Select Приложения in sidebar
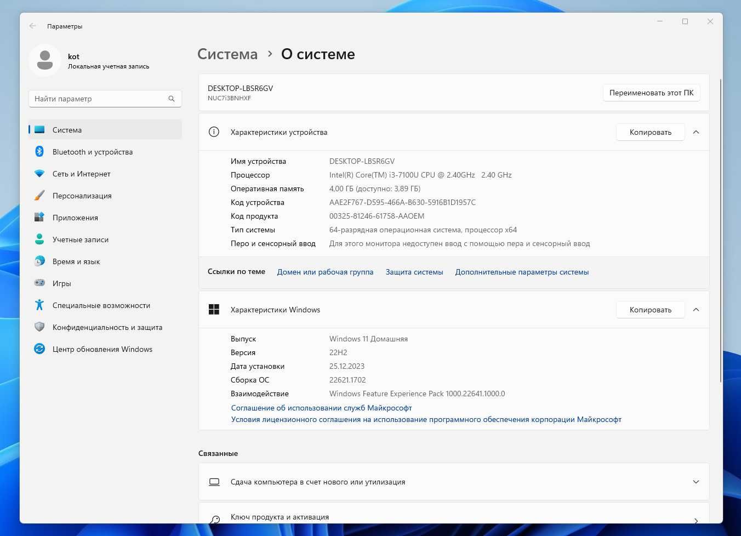Image resolution: width=741 pixels, height=536 pixels. point(105,218)
